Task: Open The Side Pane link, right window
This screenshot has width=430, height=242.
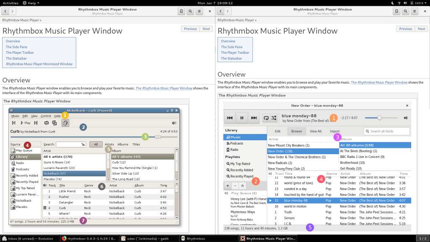Action: 232,47
